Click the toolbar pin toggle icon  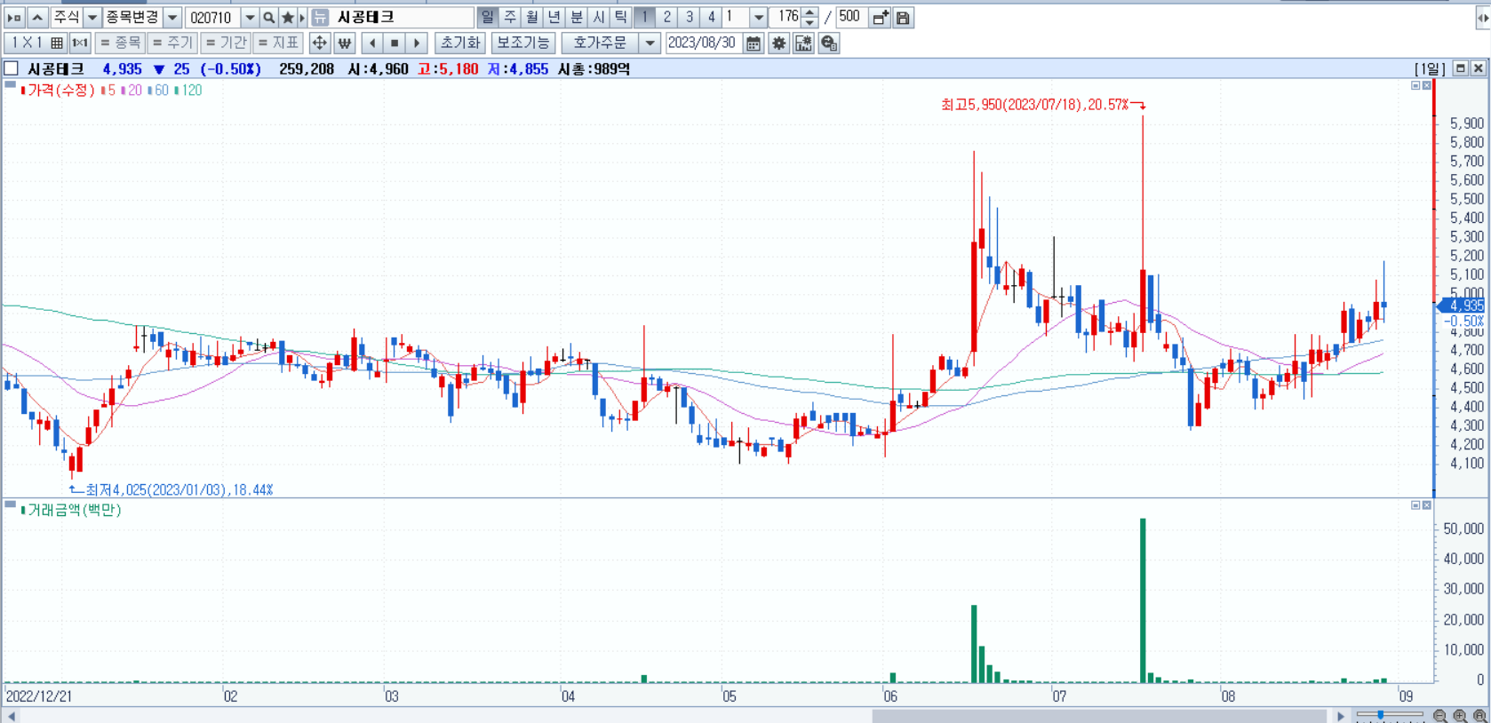tap(14, 18)
